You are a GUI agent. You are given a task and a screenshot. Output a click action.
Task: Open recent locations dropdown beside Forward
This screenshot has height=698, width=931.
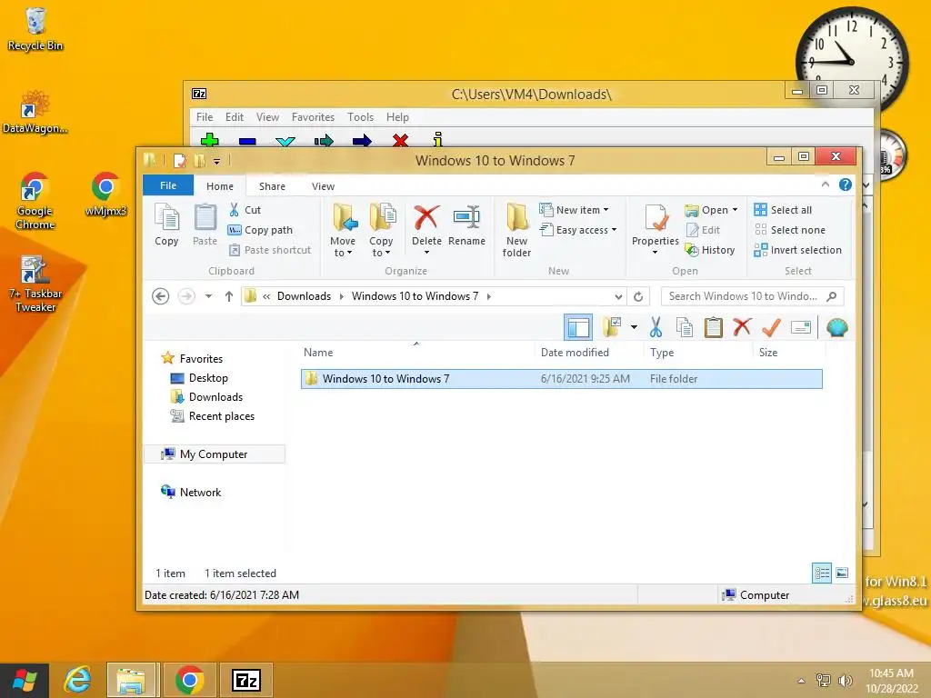tap(208, 296)
